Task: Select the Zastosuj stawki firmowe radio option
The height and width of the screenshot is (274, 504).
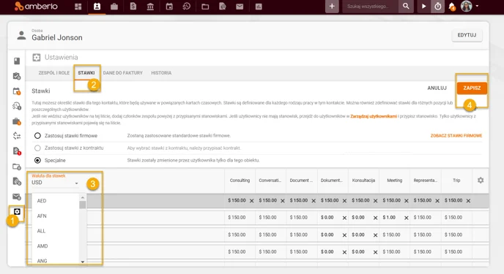Action: [37, 136]
